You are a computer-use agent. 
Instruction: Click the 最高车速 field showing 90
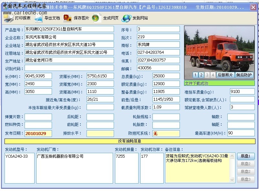click(x=241, y=133)
